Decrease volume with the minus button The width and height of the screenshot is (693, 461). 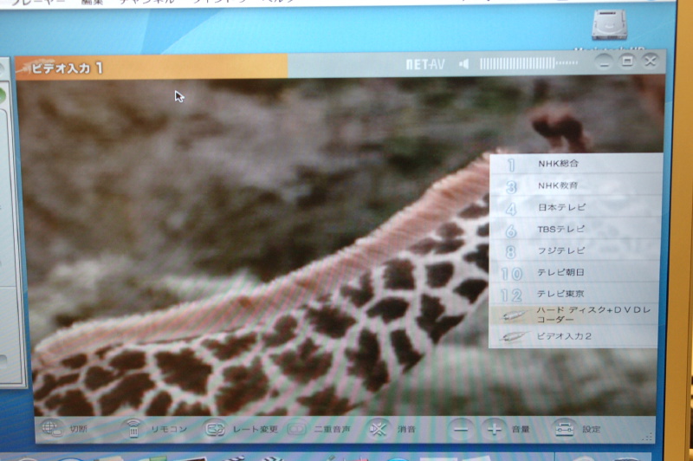pyautogui.click(x=463, y=428)
